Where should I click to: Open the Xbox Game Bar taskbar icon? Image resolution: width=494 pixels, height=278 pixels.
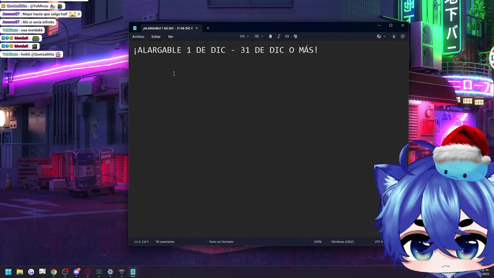[99, 272]
